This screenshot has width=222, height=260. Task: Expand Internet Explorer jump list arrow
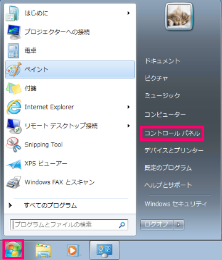pos(128,107)
